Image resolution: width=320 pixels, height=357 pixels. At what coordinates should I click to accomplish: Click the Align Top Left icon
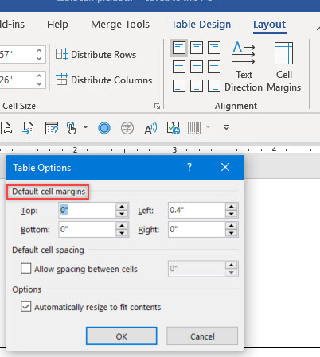(179, 48)
